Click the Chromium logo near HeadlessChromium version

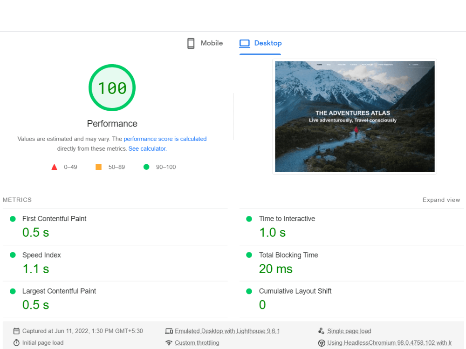pos(322,342)
